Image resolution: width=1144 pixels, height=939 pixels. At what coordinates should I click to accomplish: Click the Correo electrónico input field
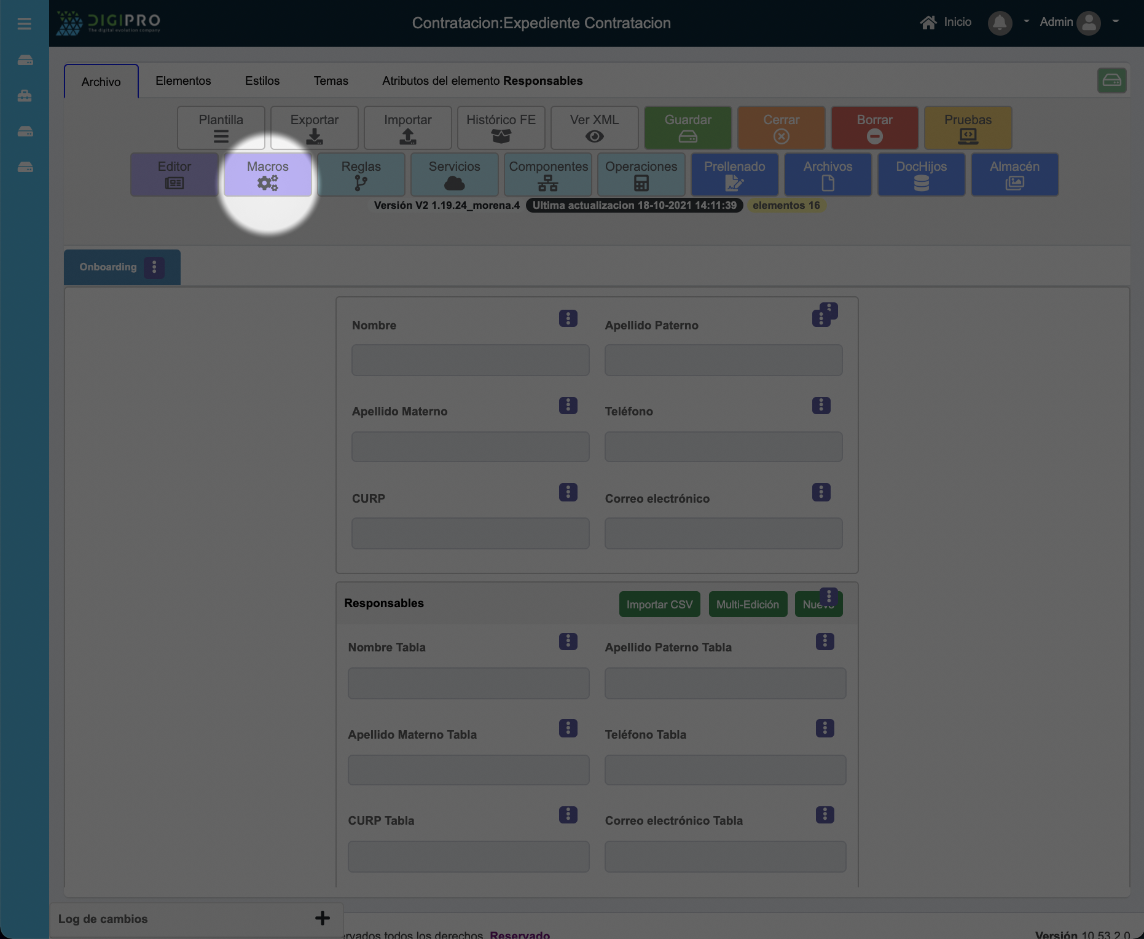(x=723, y=533)
